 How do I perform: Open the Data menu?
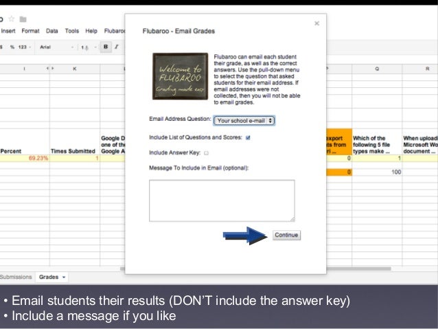pos(52,31)
